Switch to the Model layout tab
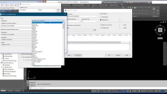 coord(3,91)
